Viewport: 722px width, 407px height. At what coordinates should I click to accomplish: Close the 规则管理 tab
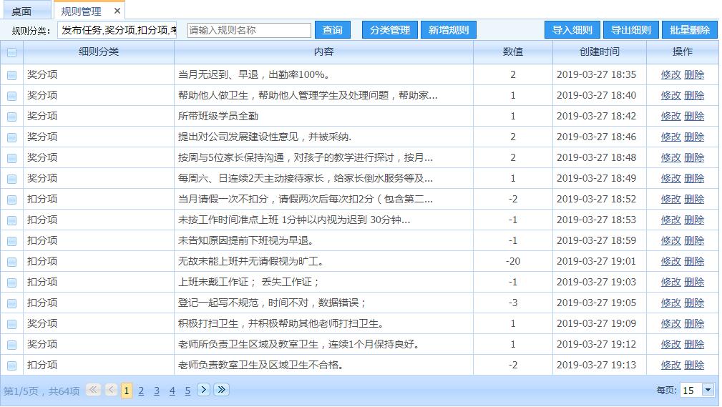tap(117, 11)
